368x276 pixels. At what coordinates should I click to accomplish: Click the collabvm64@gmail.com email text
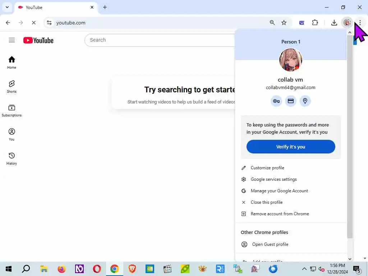coord(290,88)
